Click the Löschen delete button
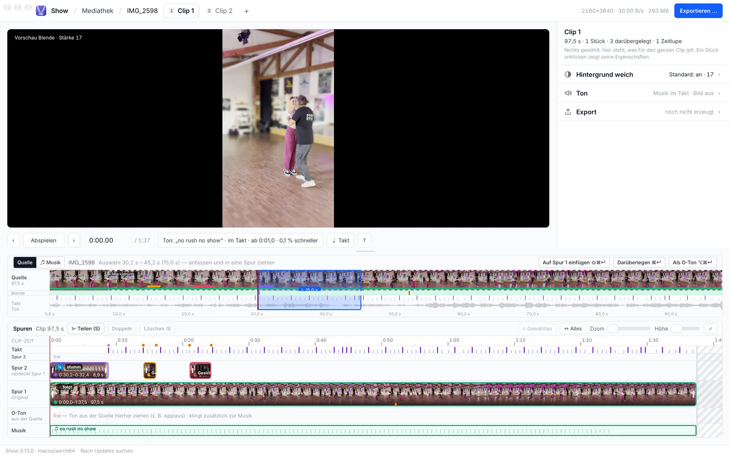The height and width of the screenshot is (456, 730). pos(157,328)
